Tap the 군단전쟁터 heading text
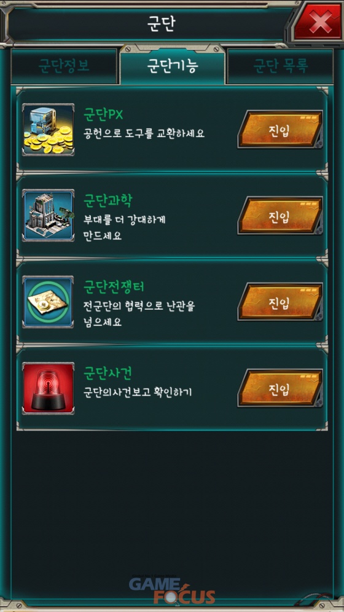Screen dimensions: 344x612 point(114,288)
